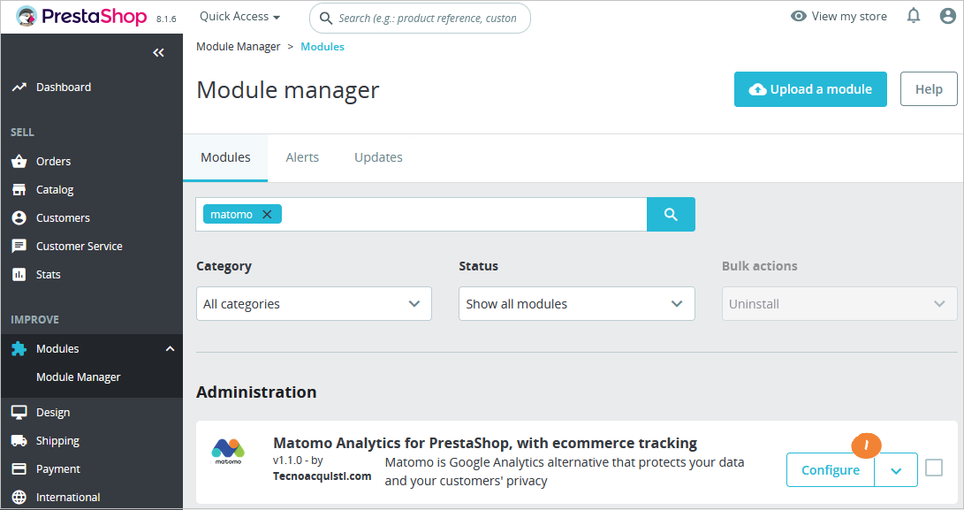
Task: Open the notifications bell
Action: (x=913, y=15)
